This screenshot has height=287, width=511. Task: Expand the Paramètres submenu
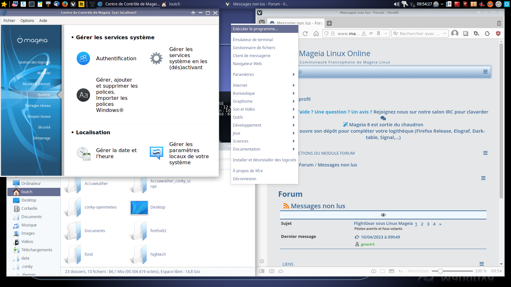pyautogui.click(x=264, y=74)
